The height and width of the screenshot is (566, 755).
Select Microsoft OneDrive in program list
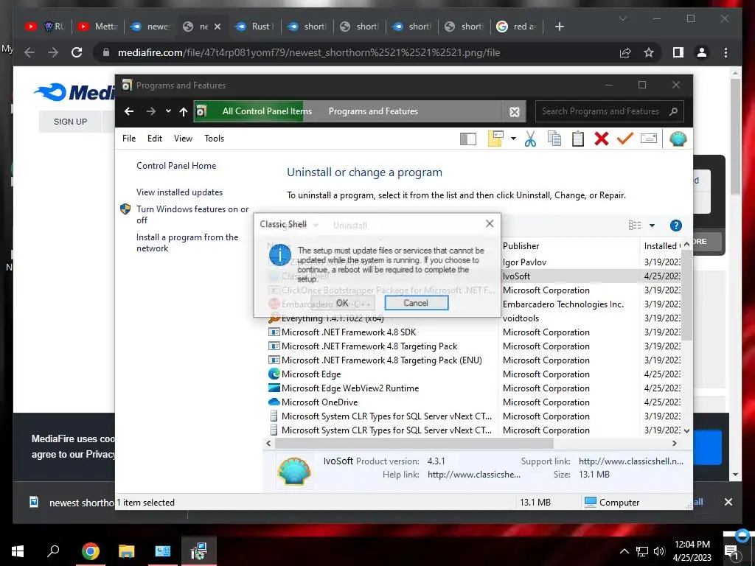(320, 402)
